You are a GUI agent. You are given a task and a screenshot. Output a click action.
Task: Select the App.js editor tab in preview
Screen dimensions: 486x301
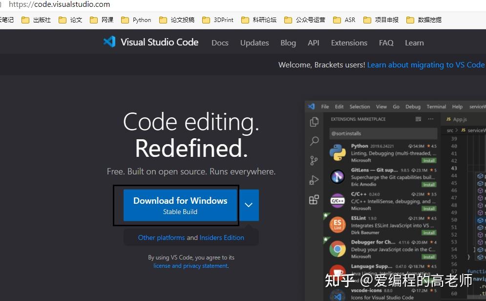pos(456,119)
